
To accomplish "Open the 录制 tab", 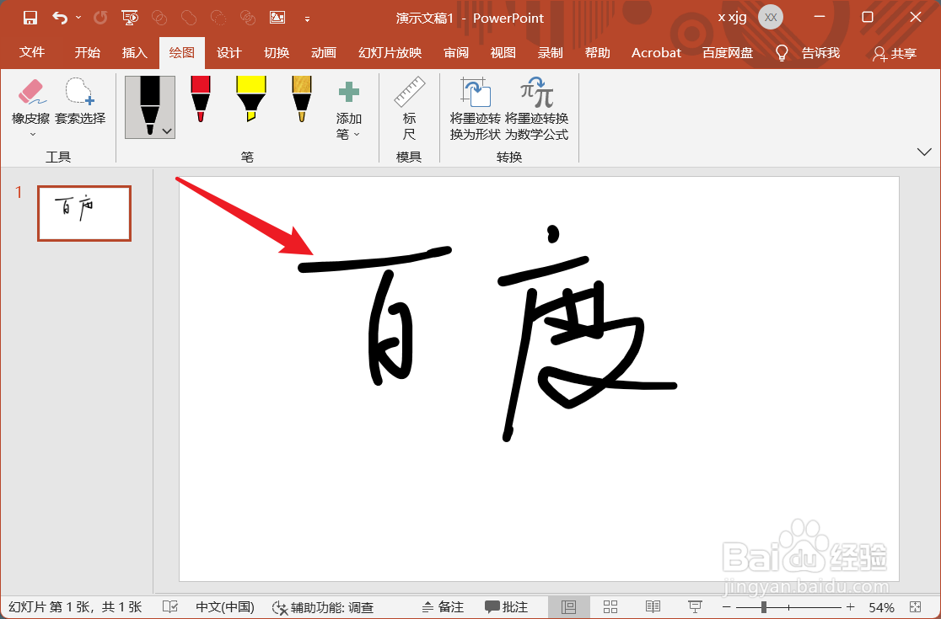I will coord(551,53).
